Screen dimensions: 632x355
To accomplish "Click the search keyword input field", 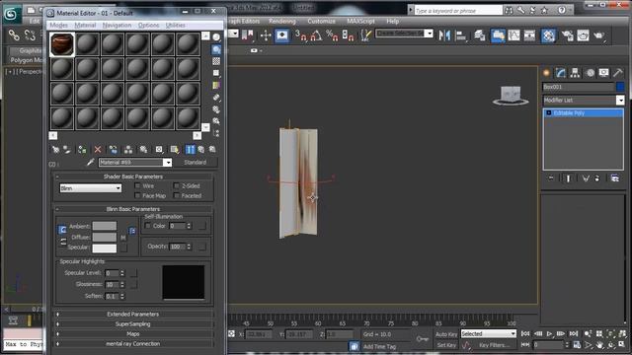I will point(458,11).
